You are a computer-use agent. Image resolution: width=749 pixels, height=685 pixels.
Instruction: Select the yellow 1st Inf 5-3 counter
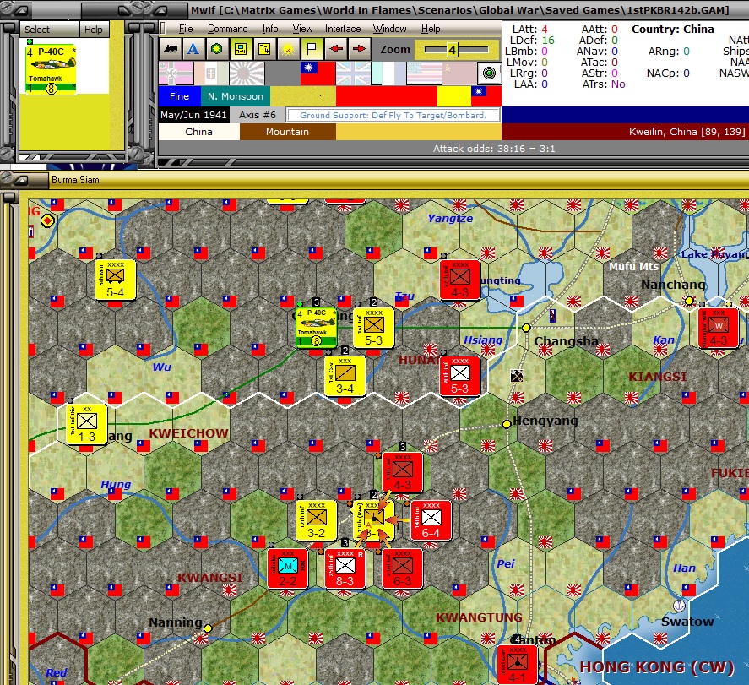[373, 327]
